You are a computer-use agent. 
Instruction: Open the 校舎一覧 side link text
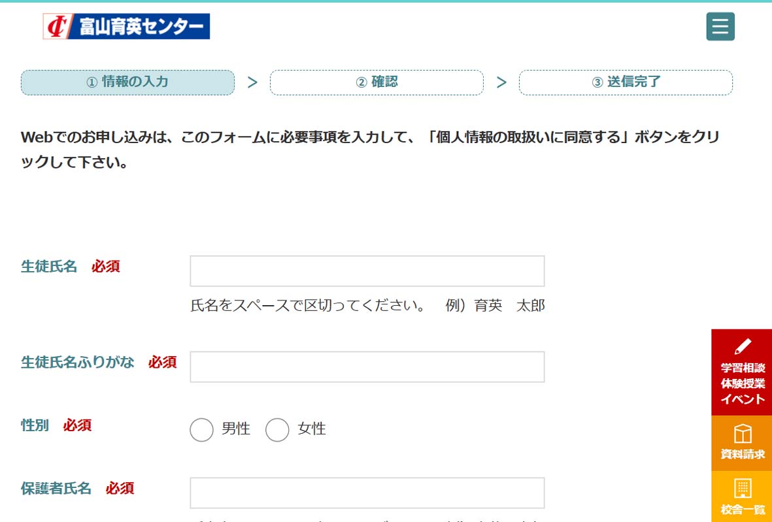click(x=742, y=510)
